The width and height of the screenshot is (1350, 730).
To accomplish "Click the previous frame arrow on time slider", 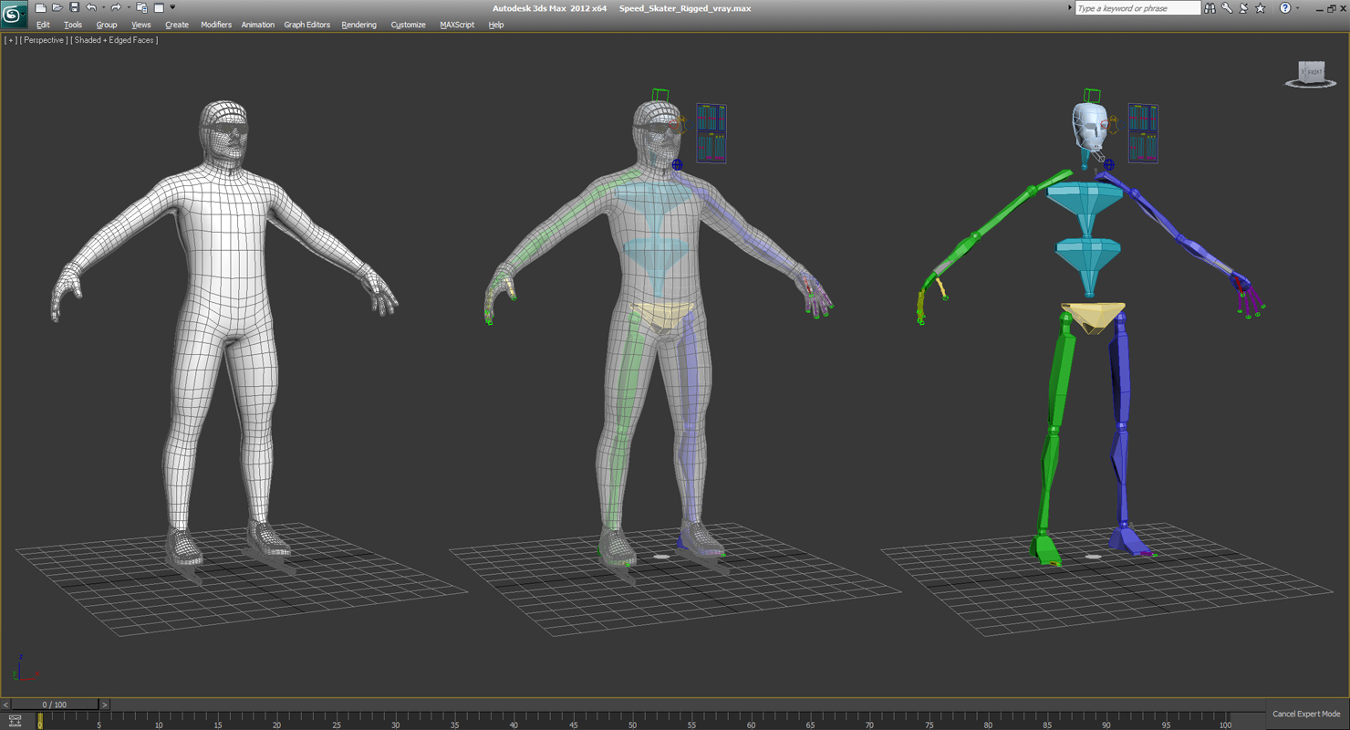I will (x=5, y=704).
